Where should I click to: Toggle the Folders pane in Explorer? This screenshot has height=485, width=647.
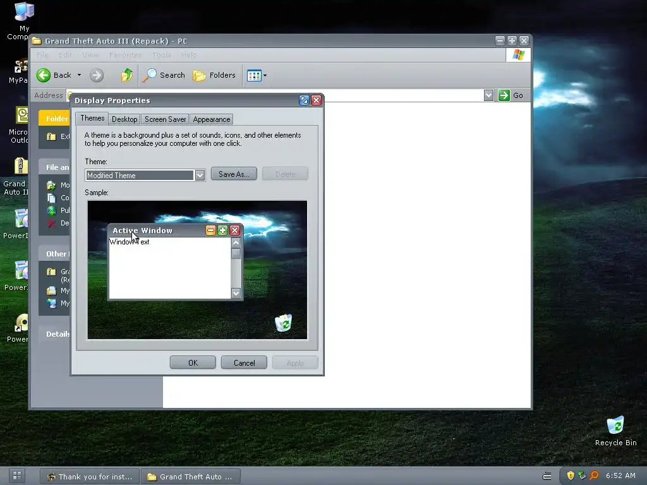(214, 75)
